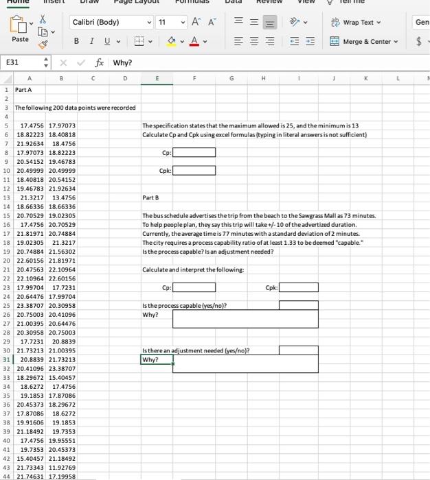
Task: Center text horizontally
Action: (254, 41)
